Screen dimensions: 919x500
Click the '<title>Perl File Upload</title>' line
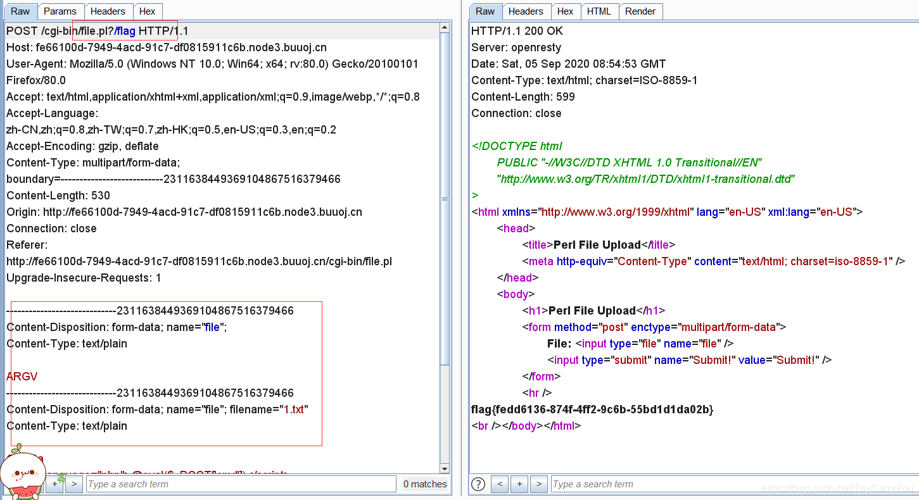click(599, 245)
